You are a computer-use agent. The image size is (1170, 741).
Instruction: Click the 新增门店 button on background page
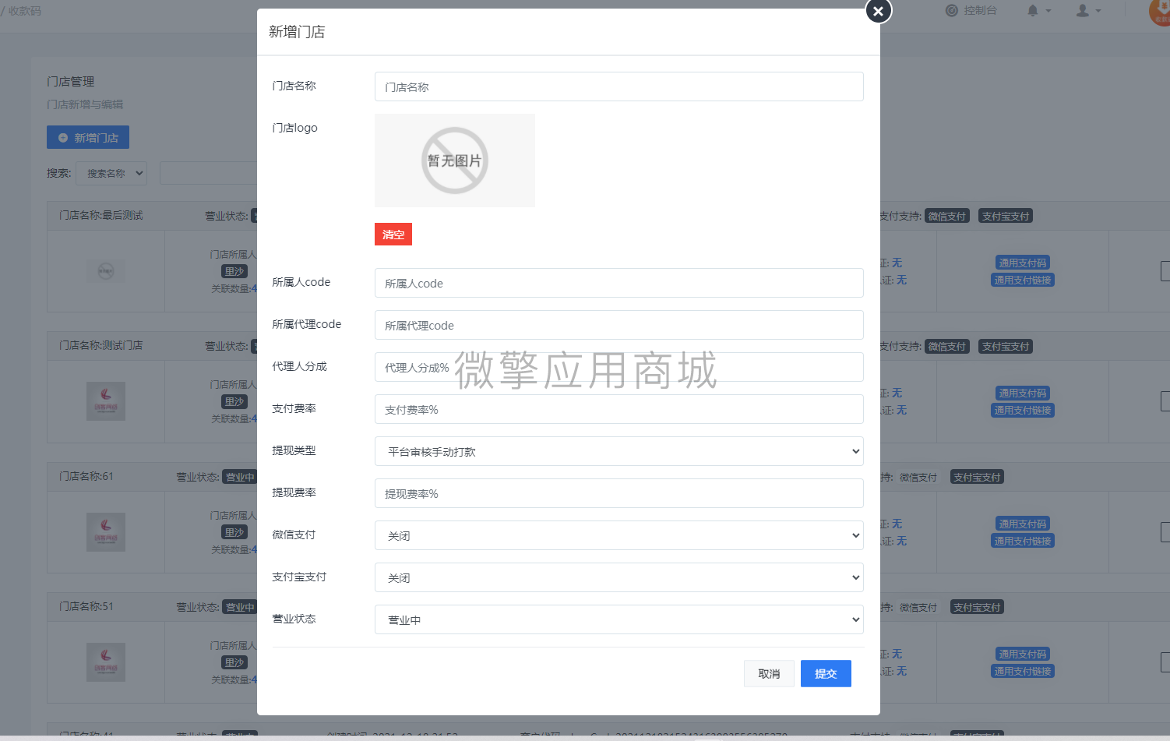88,137
